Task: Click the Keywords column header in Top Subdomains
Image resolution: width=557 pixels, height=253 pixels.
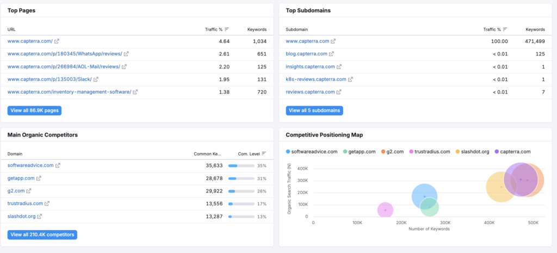Action: click(535, 29)
